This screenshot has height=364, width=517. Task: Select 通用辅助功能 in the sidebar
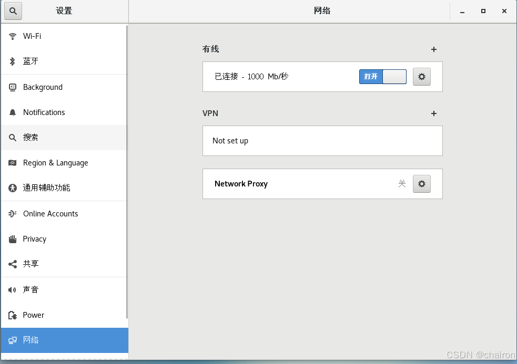[x=64, y=188]
